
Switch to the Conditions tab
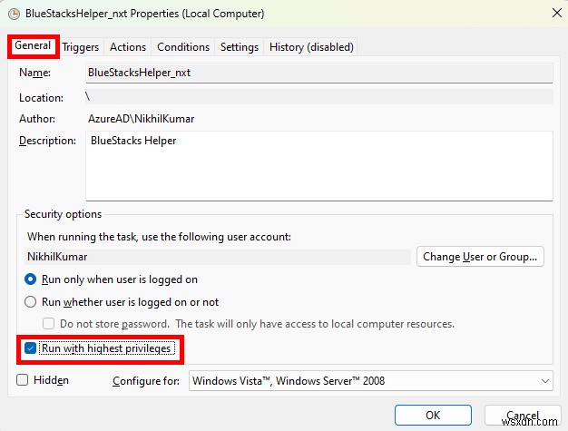coord(183,47)
